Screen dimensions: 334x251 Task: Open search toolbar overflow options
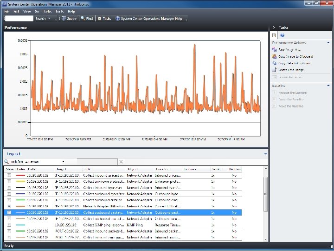click(x=56, y=20)
